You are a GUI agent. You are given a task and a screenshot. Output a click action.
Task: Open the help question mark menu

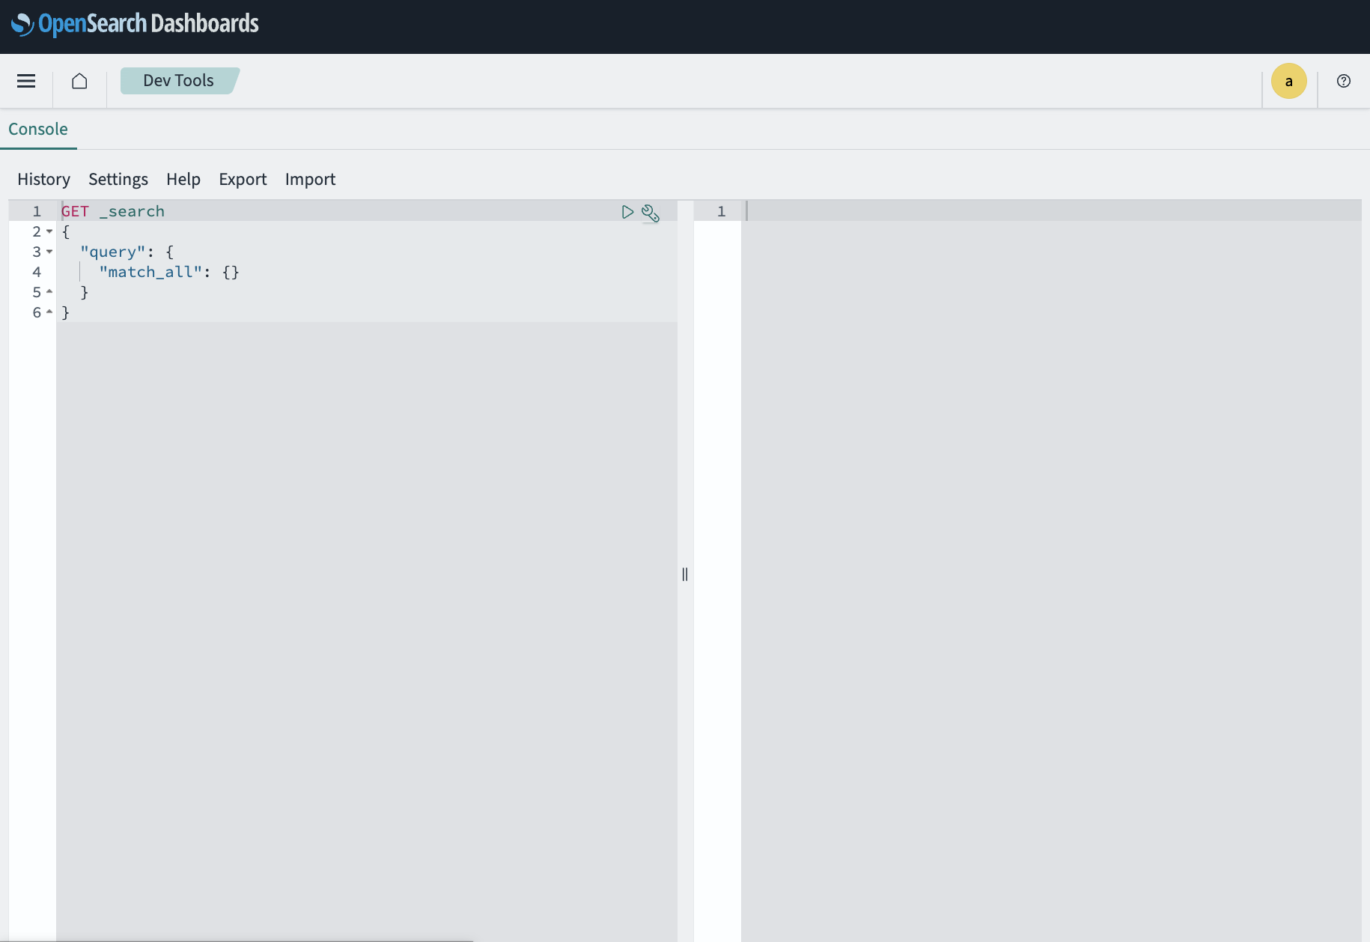click(1343, 81)
